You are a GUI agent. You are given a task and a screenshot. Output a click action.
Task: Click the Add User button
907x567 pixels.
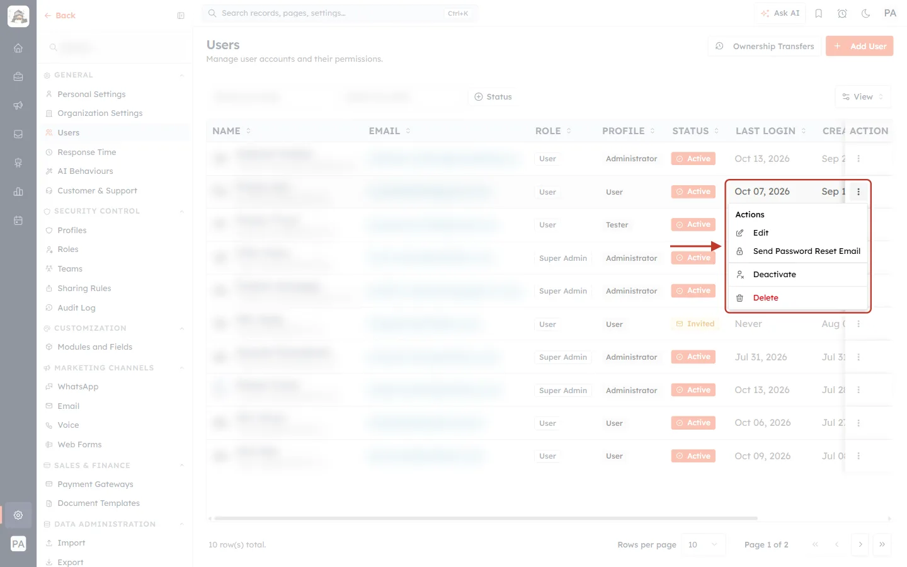point(859,46)
